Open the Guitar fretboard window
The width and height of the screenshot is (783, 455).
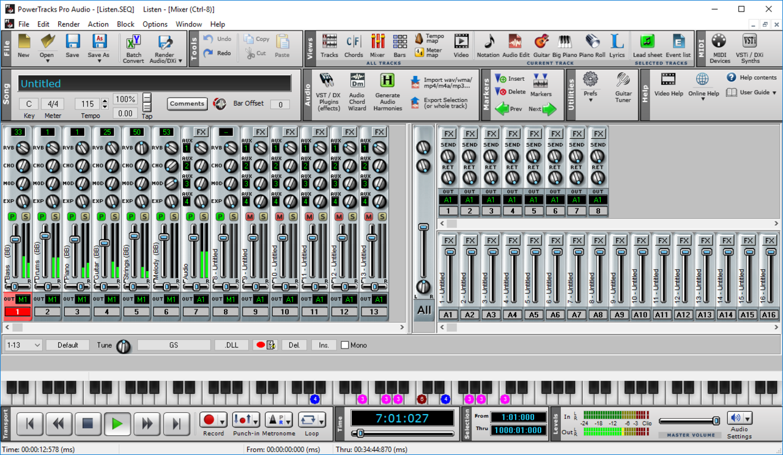[541, 46]
